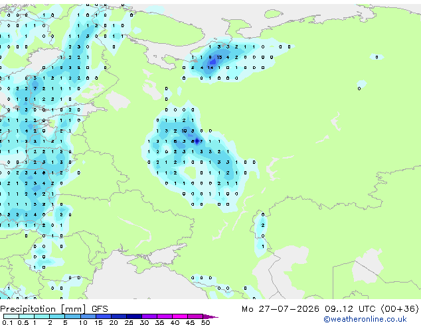421x325 pixels.
Task: Click the "13" precipitation value on map
Action: coord(219,57)
